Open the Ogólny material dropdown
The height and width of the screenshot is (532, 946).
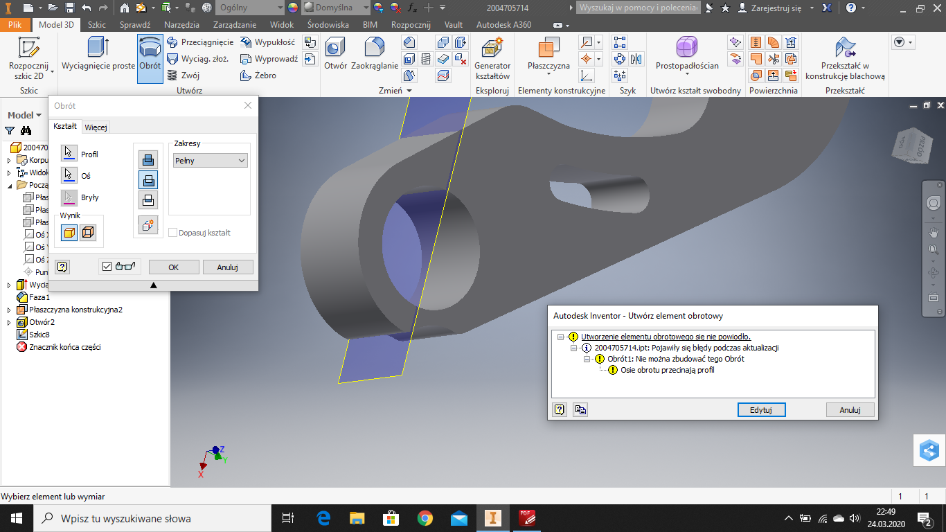tap(250, 8)
